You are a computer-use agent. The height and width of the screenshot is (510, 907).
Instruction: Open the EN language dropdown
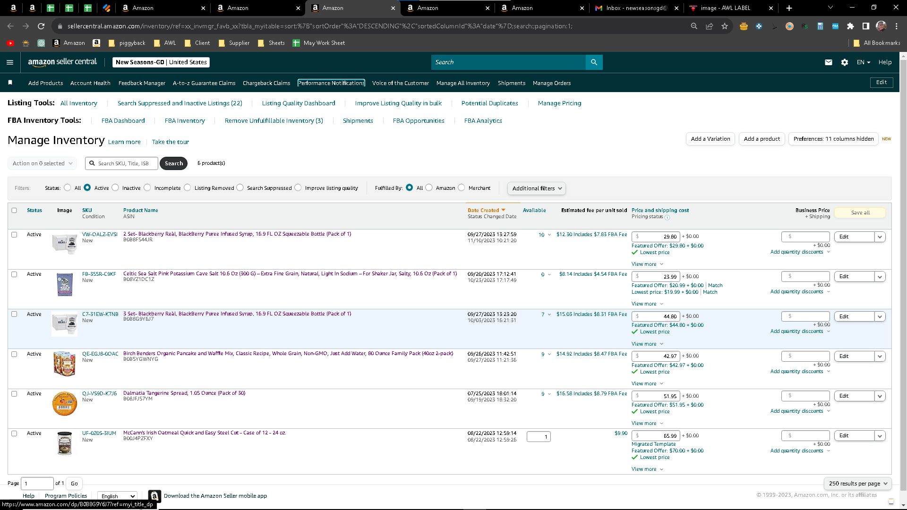coord(864,62)
